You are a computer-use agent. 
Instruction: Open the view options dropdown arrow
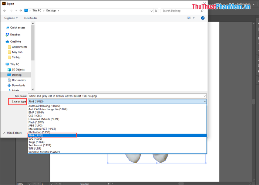tap(194, 18)
